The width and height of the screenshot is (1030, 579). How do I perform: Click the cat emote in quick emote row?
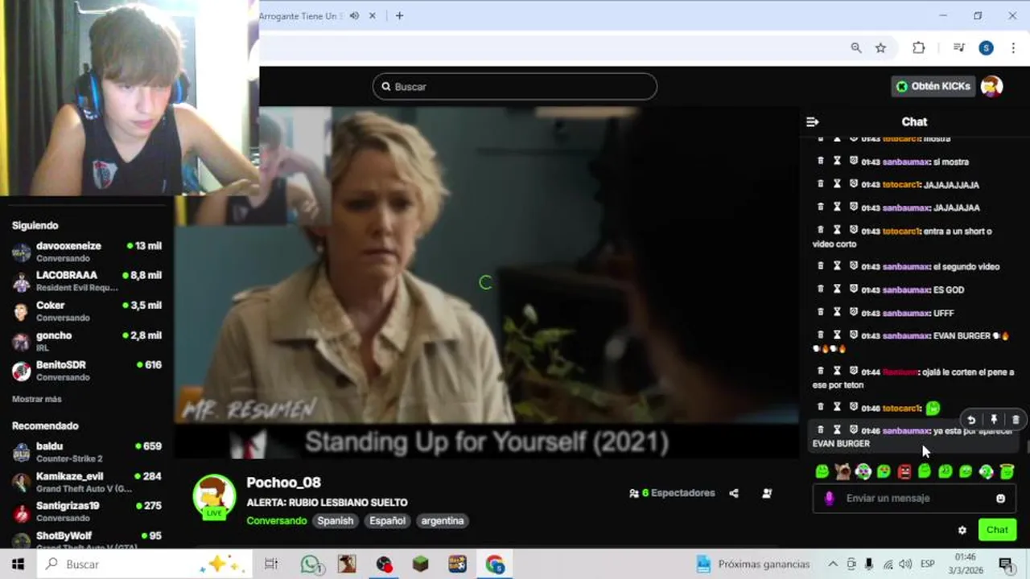[843, 471]
